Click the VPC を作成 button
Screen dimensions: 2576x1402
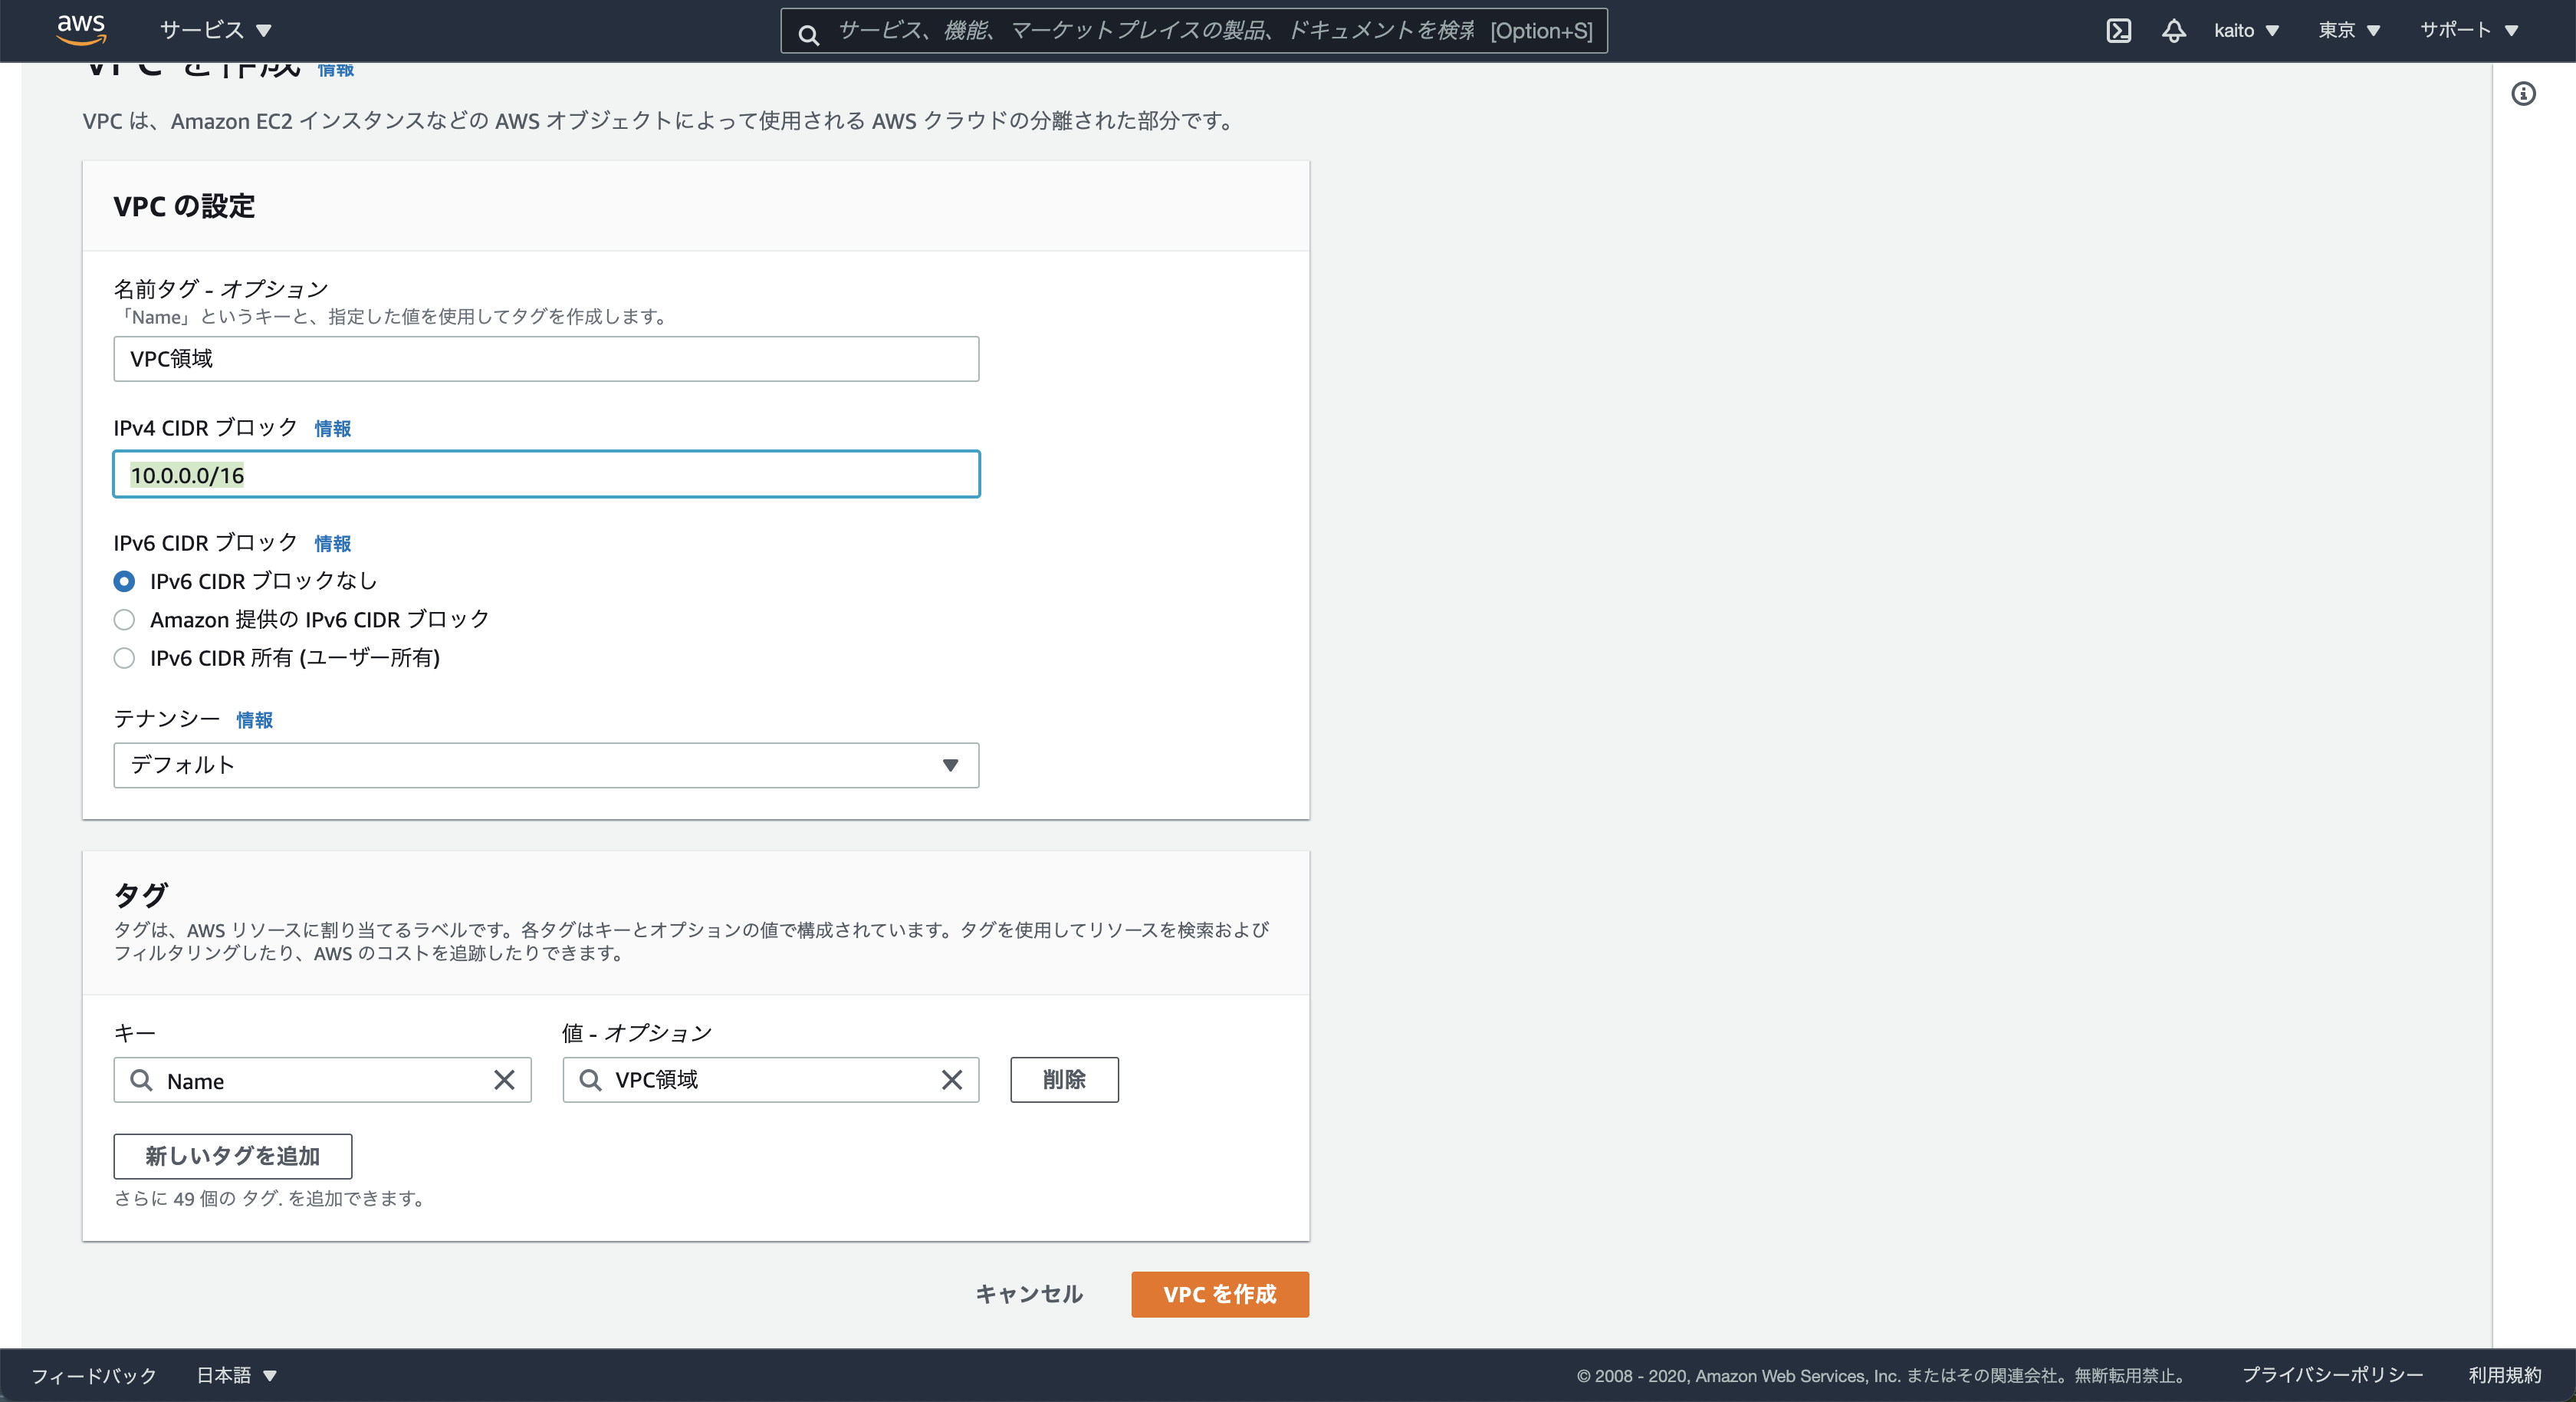1219,1294
